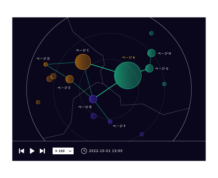Select the orange ページ E node

[70, 79]
